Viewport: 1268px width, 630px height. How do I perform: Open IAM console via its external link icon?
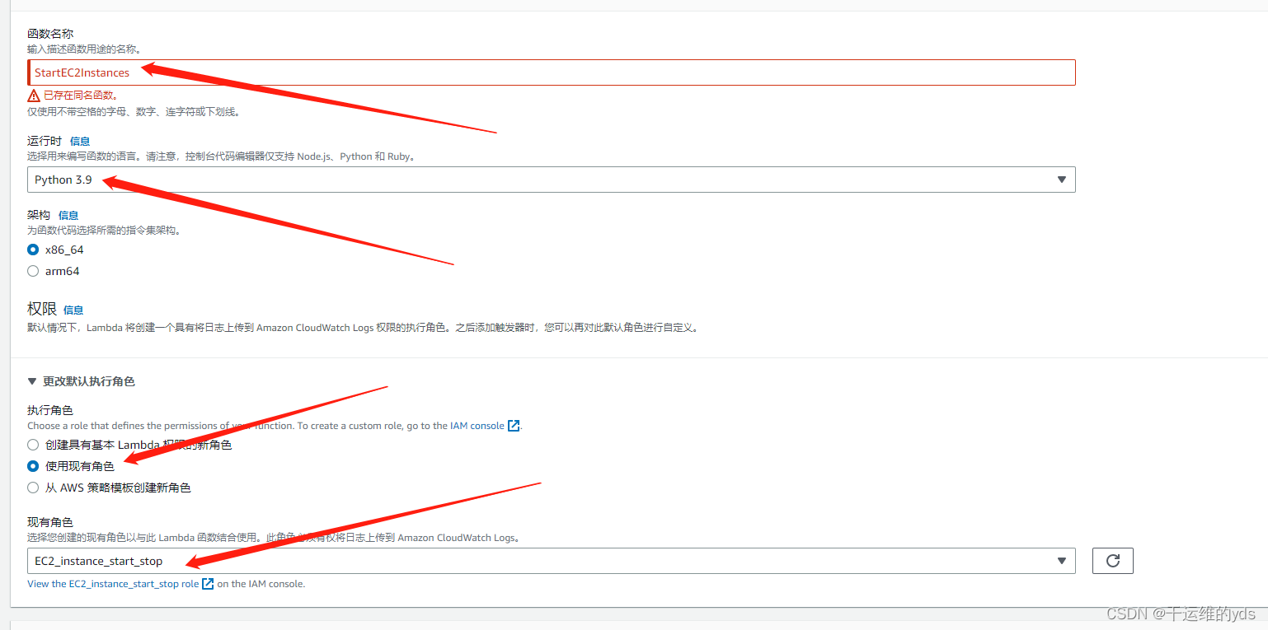pyautogui.click(x=514, y=425)
